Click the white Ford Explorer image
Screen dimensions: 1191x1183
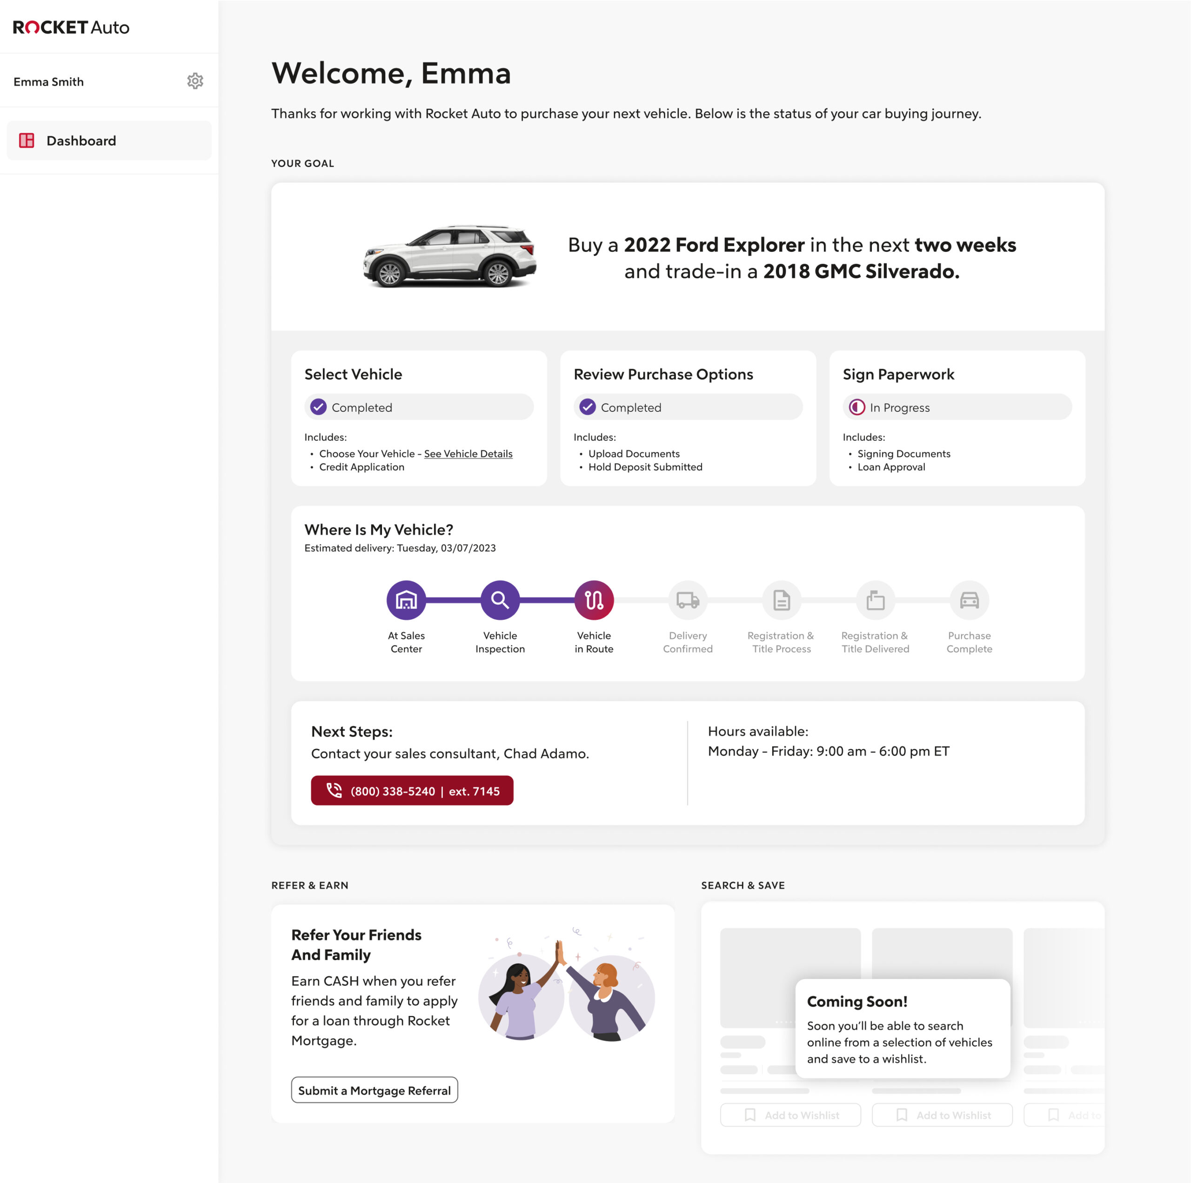(450, 255)
